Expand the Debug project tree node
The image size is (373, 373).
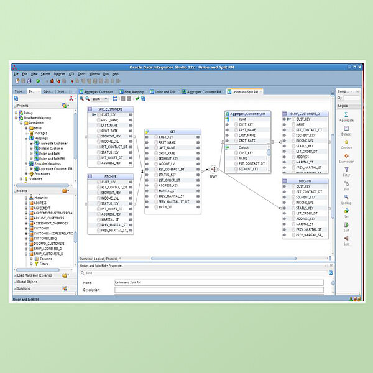pyautogui.click(x=17, y=113)
